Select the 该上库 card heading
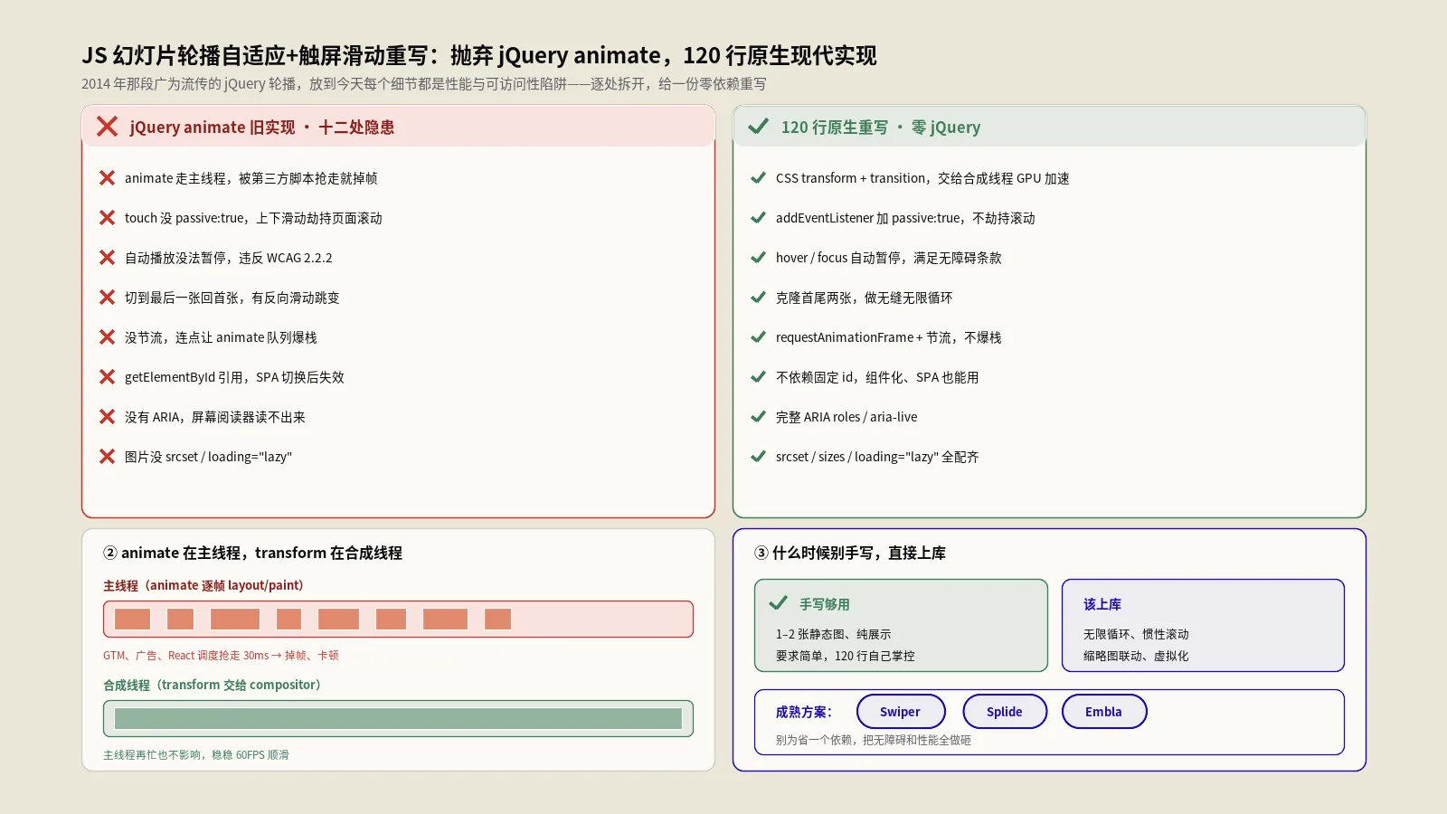This screenshot has width=1447, height=814. pyautogui.click(x=1102, y=604)
